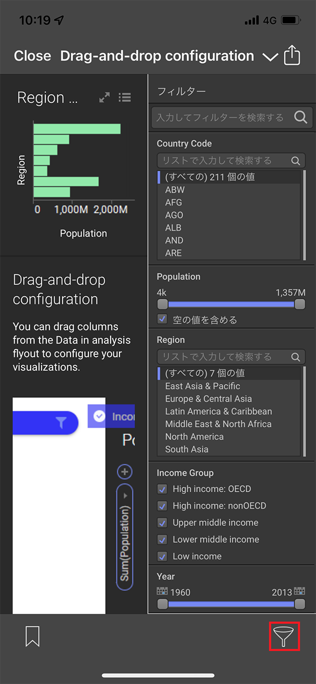Tap the フィルター panel header
The height and width of the screenshot is (684, 316).
click(x=182, y=91)
